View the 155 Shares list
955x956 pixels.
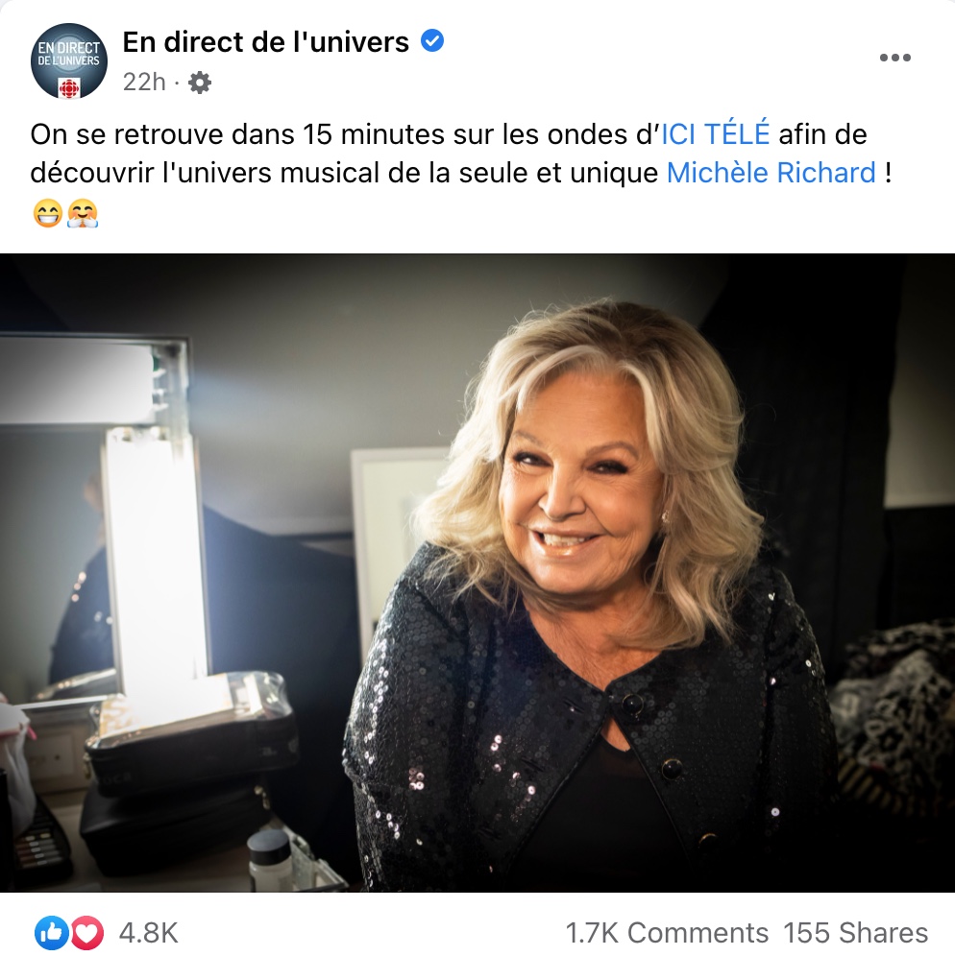855,933
